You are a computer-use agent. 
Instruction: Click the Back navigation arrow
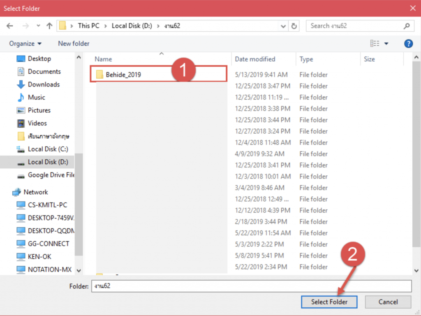click(x=10, y=26)
